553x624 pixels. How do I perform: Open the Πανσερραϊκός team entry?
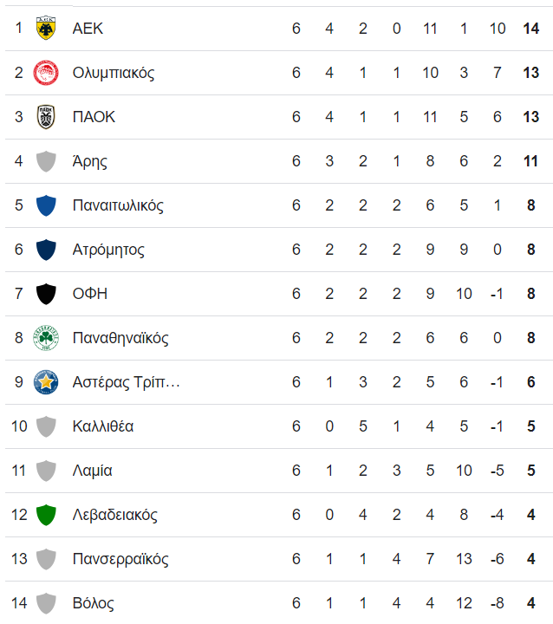pos(120,559)
